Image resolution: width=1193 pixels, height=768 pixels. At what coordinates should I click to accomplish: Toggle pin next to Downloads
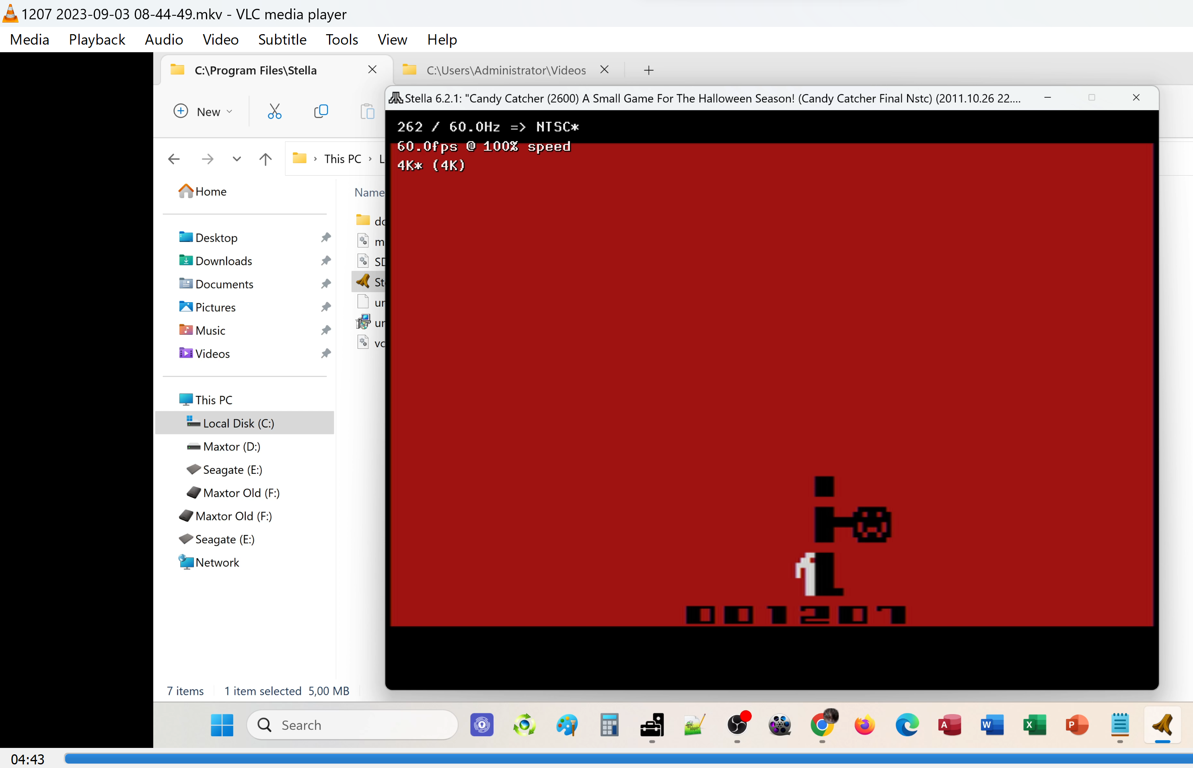pos(326,261)
